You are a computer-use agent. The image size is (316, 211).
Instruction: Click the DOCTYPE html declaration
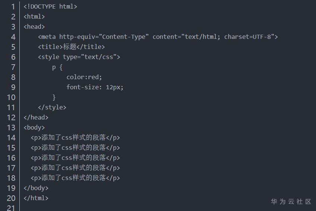(50, 7)
